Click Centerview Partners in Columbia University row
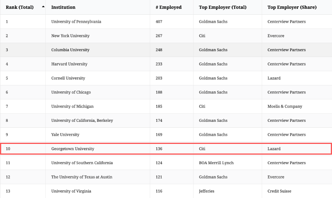 287,50
